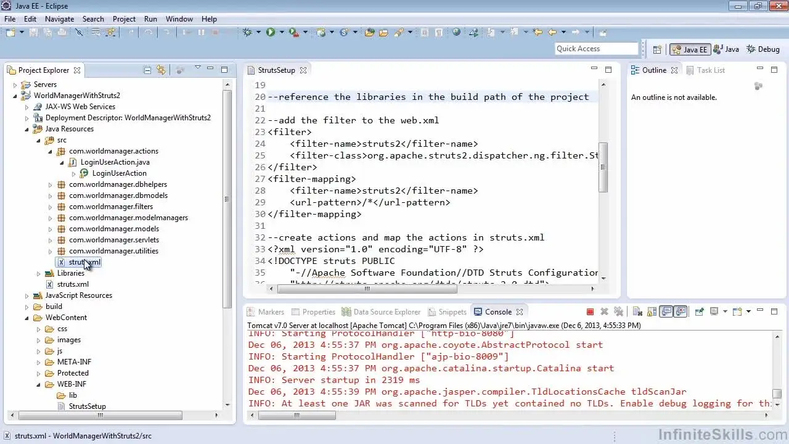This screenshot has height=444, width=789.
Task: Click the Skip All Breakpoints icon
Action: (79, 32)
